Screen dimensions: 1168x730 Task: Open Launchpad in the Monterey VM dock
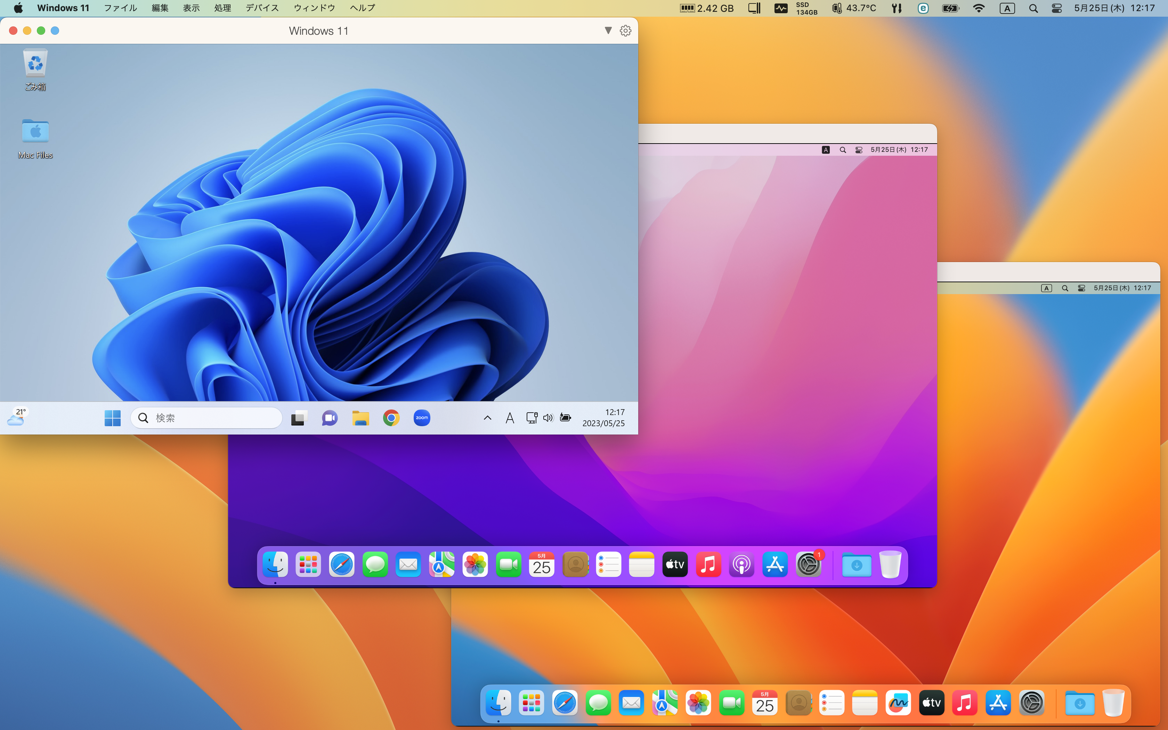point(308,565)
